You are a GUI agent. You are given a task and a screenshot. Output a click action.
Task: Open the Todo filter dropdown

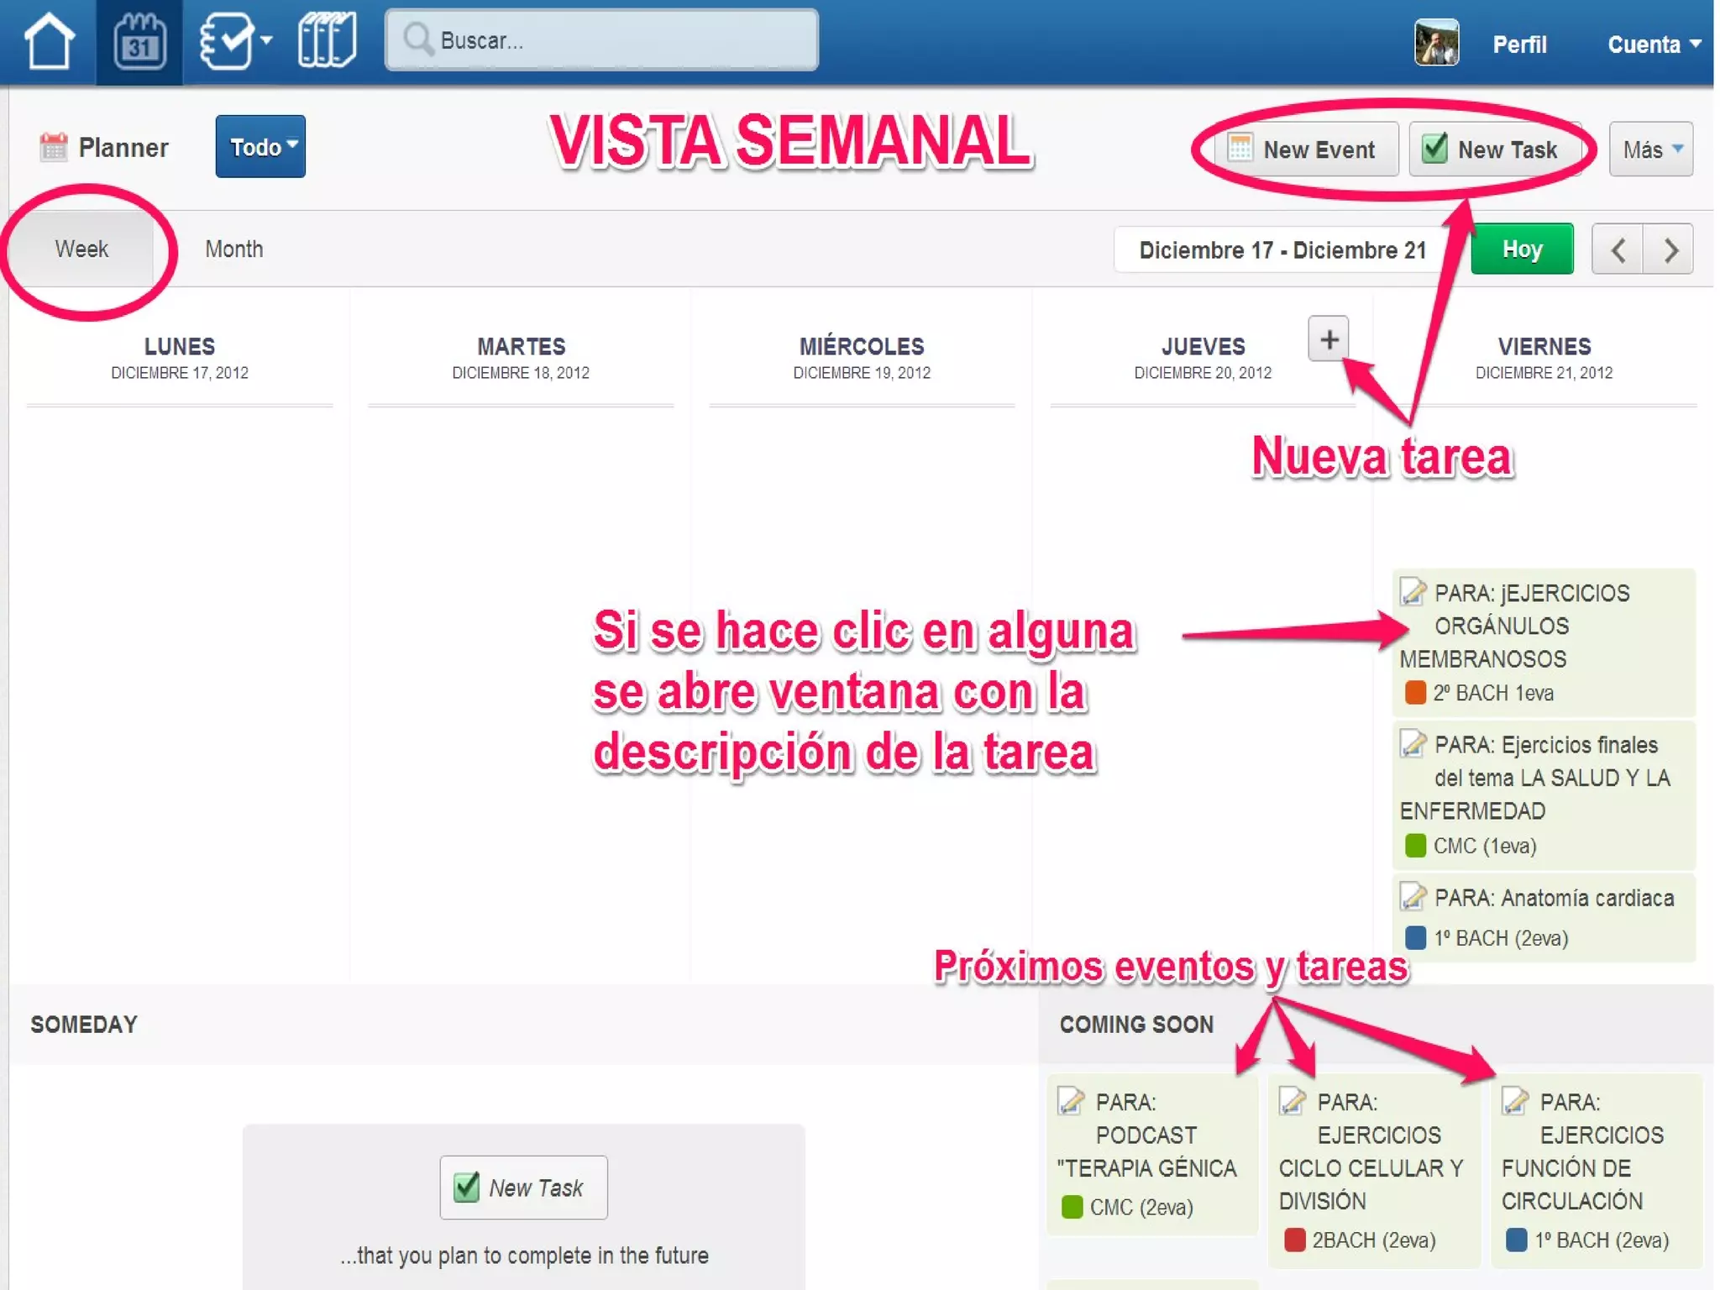coord(260,147)
